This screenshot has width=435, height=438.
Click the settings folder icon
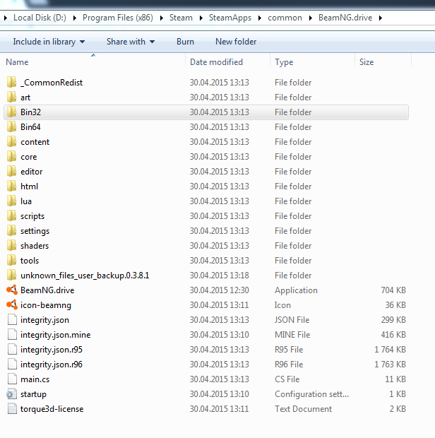tap(12, 230)
